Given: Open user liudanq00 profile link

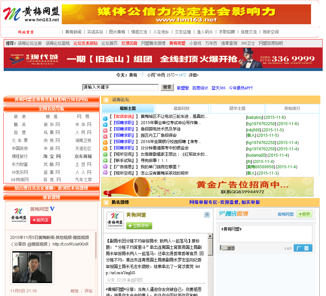Looking at the screenshot, I should coord(256,155).
